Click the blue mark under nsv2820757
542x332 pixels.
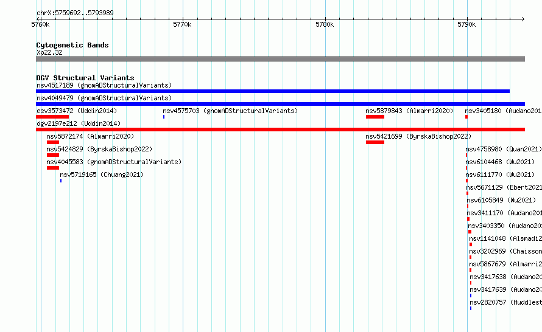click(x=471, y=308)
